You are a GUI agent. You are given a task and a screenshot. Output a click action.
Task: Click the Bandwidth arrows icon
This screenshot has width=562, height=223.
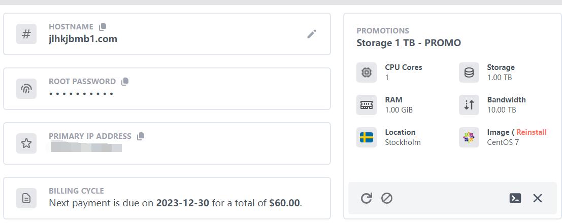click(469, 105)
